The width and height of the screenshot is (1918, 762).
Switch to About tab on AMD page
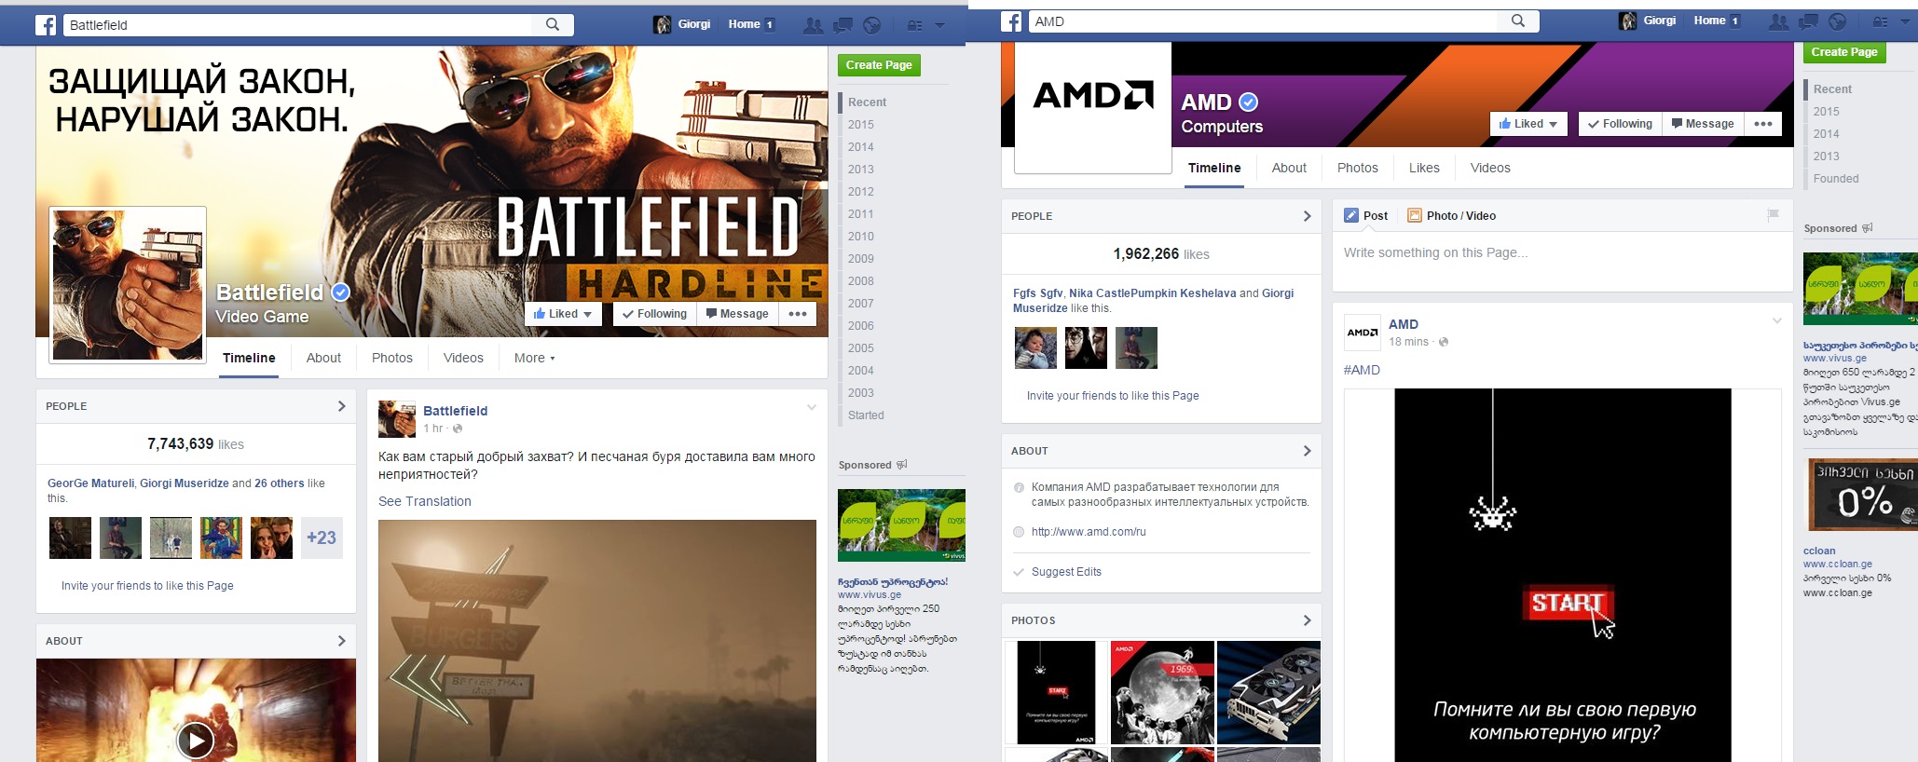[1289, 168]
